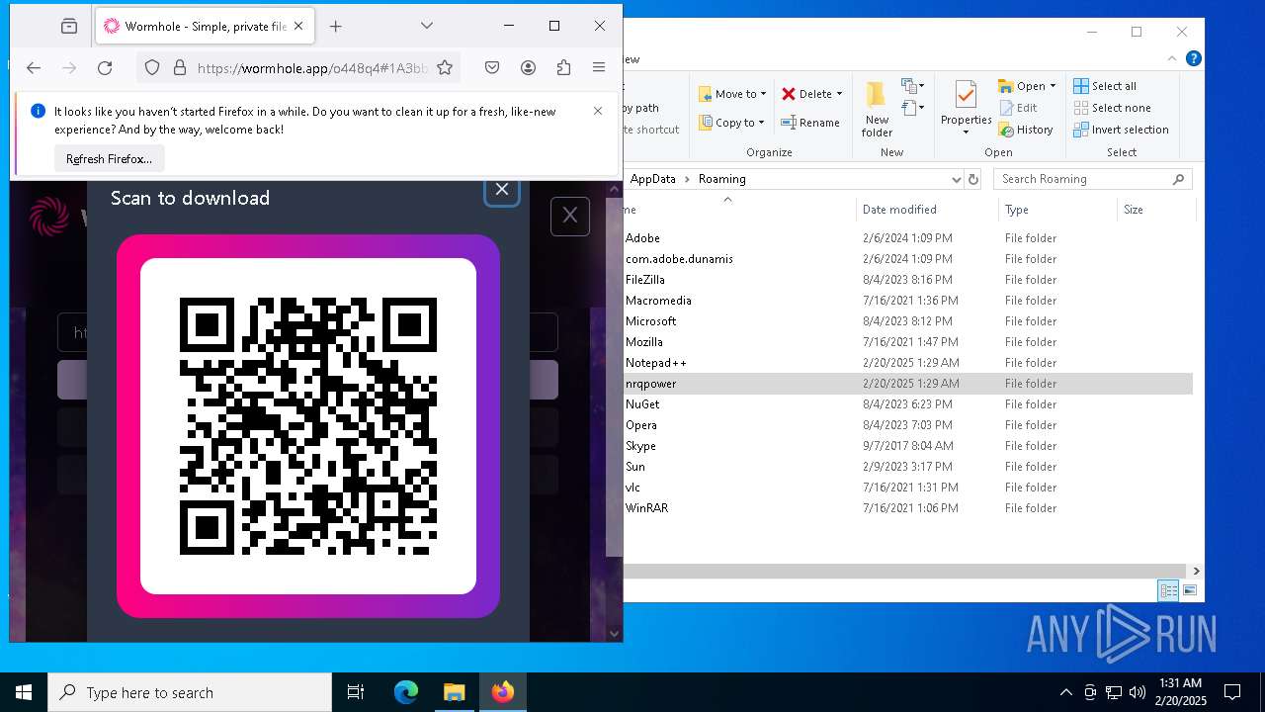Refresh the Roaming folder view
The image size is (1265, 712).
coord(973,179)
